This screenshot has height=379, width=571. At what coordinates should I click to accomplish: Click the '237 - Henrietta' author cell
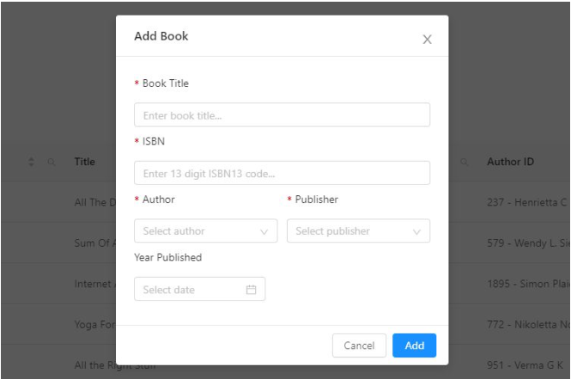pyautogui.click(x=527, y=202)
